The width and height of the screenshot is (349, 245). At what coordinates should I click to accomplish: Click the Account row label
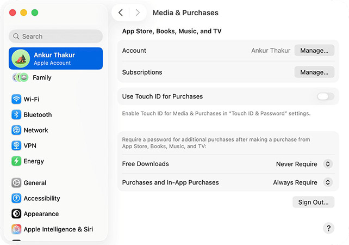tap(134, 51)
